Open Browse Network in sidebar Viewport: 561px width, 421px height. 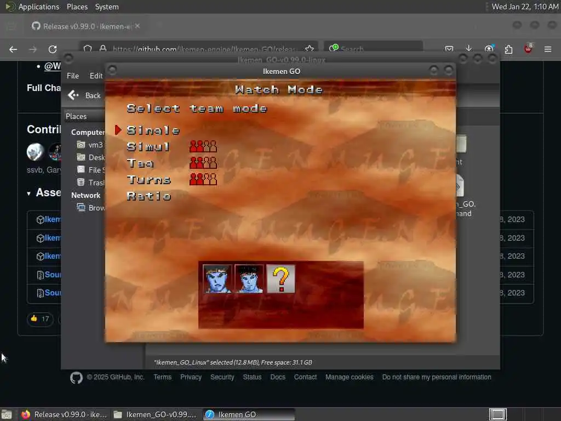coord(91,208)
